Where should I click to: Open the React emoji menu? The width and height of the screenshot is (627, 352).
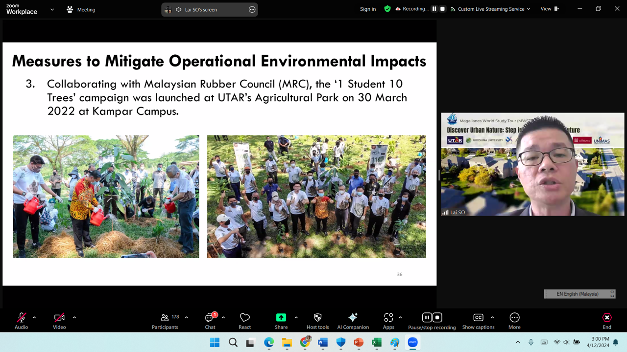point(244,321)
